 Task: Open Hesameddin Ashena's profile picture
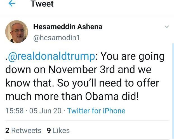point(17,32)
